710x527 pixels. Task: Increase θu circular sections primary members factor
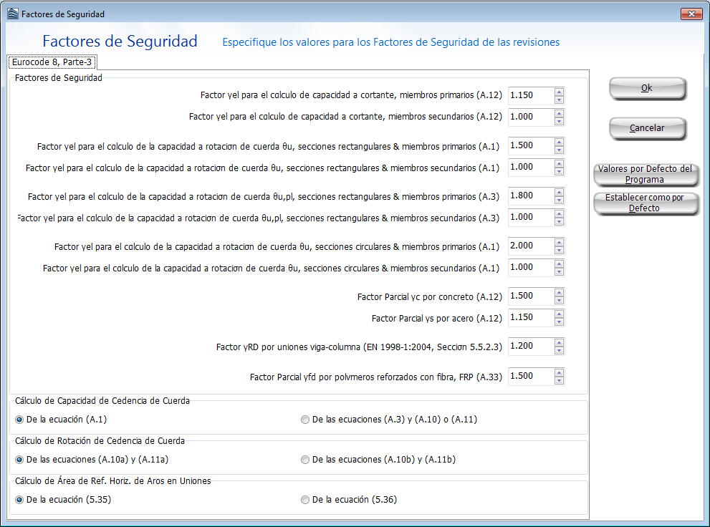coord(559,241)
